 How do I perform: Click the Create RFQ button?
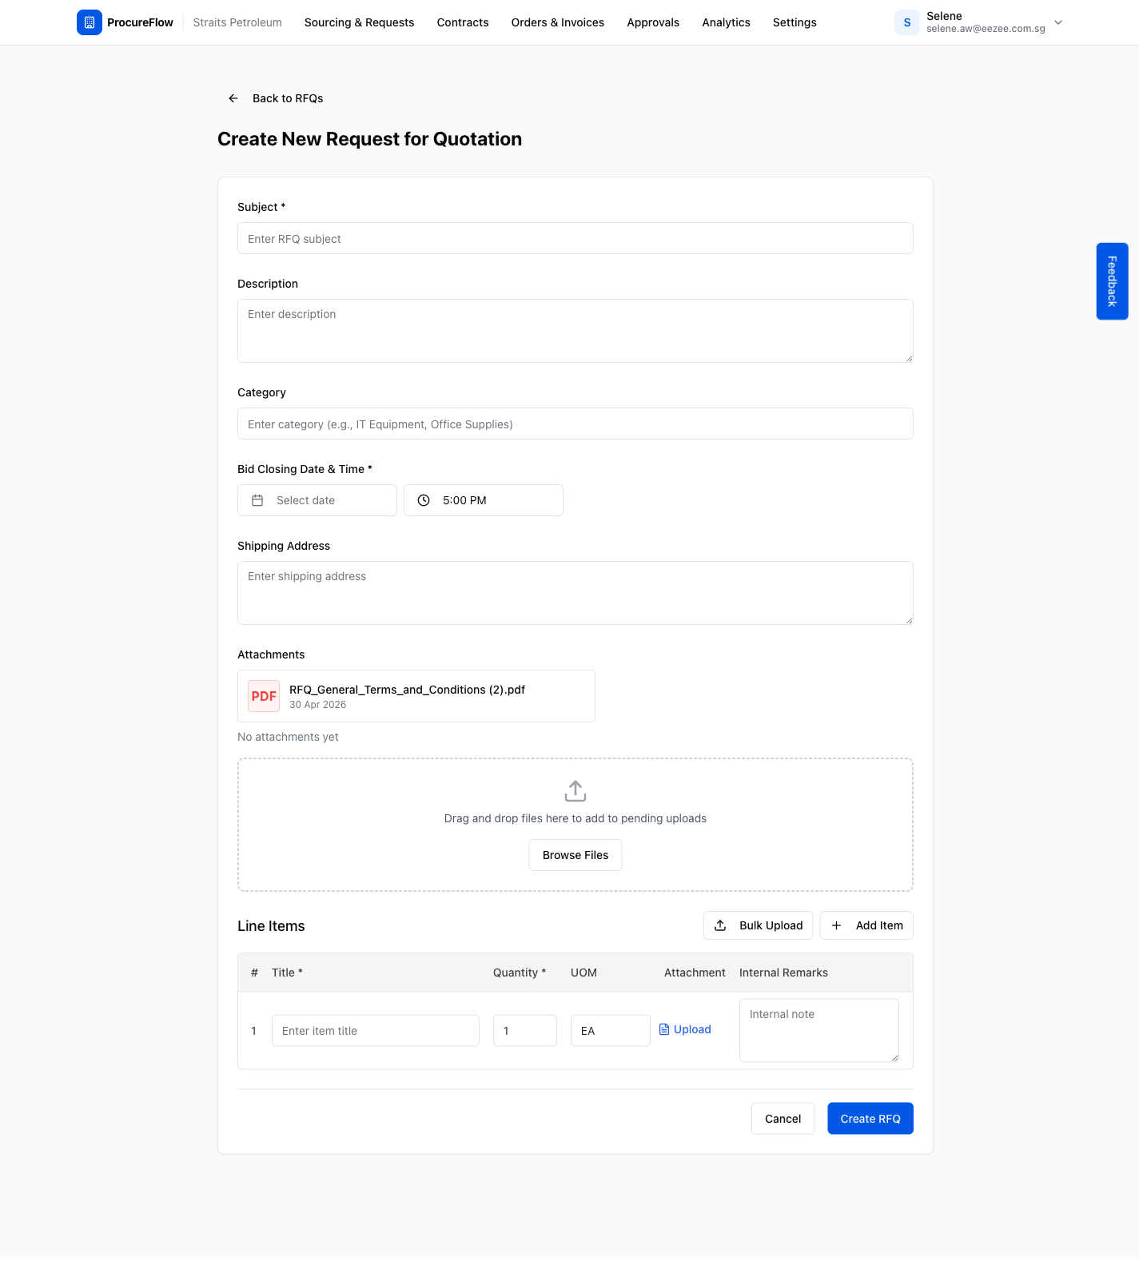point(870,1119)
